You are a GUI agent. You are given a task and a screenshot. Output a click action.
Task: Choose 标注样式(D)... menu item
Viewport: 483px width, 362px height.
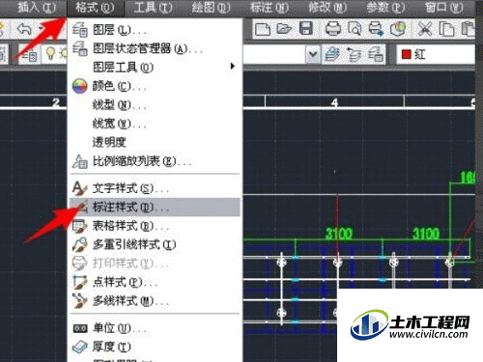click(x=155, y=207)
